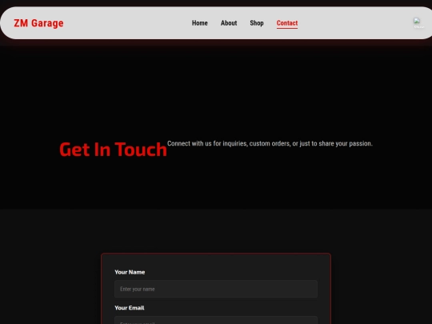Click the Your Email label
This screenshot has width=432, height=324.
coord(130,308)
